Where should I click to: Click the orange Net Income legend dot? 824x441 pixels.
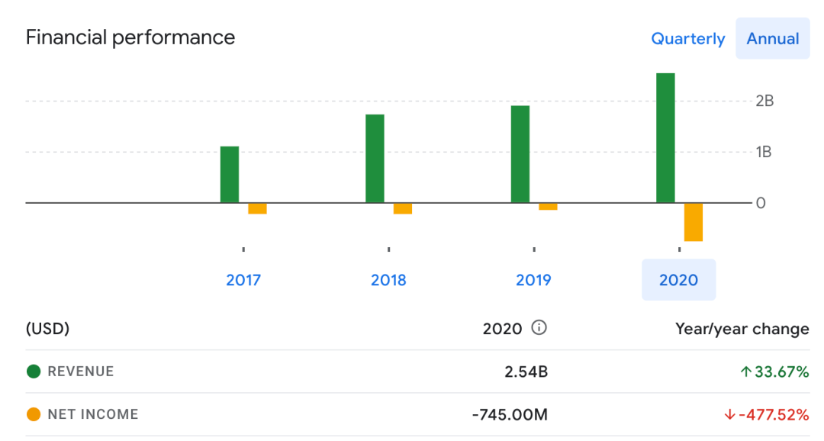pyautogui.click(x=34, y=415)
